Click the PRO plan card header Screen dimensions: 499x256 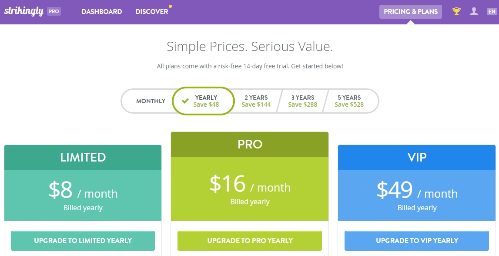coord(249,144)
